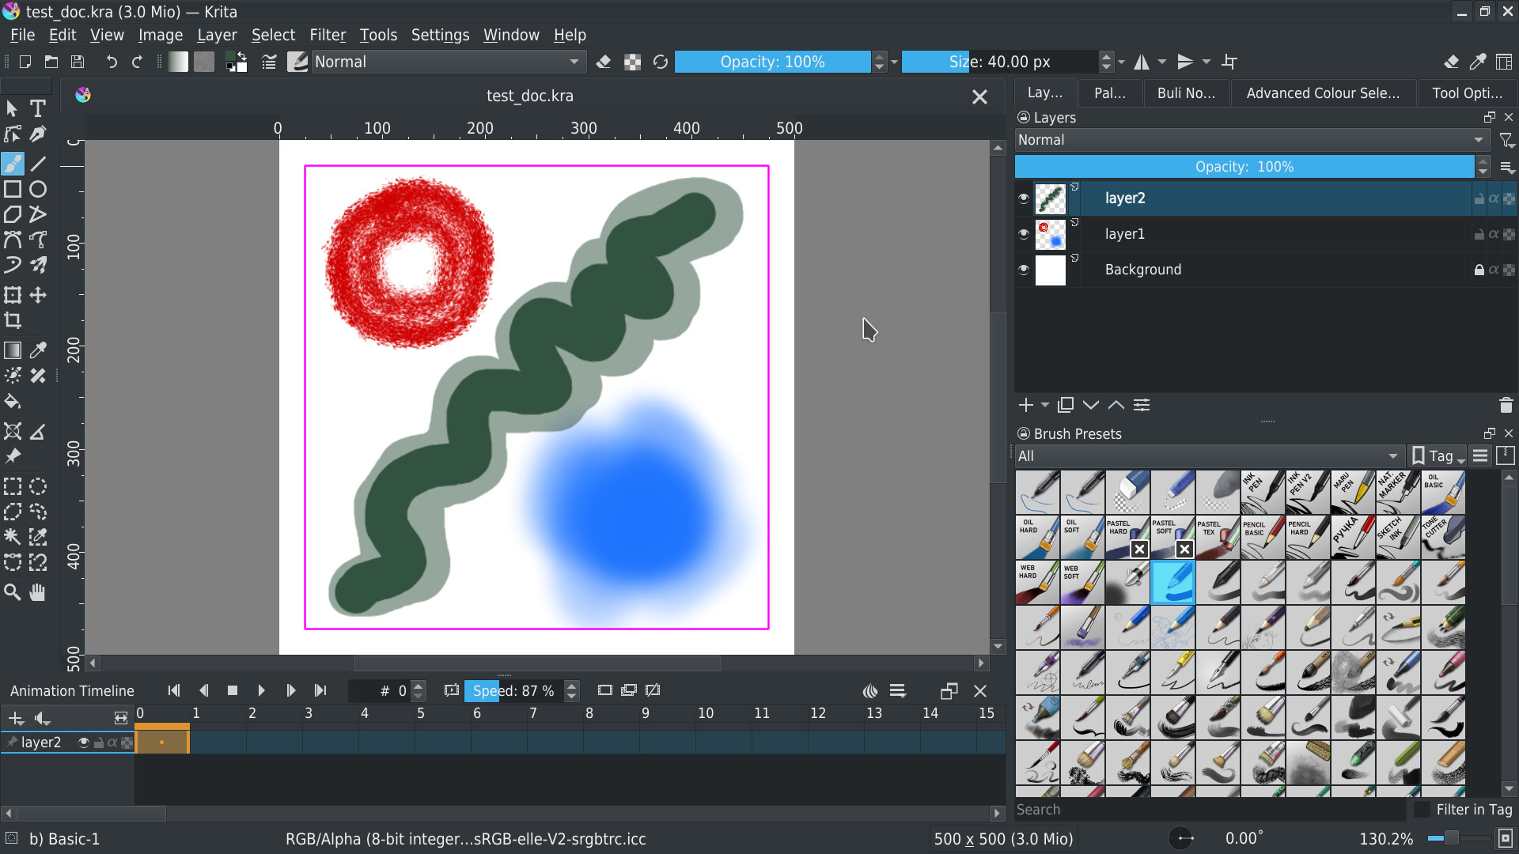Toggle visibility of the Background layer

(1024, 270)
